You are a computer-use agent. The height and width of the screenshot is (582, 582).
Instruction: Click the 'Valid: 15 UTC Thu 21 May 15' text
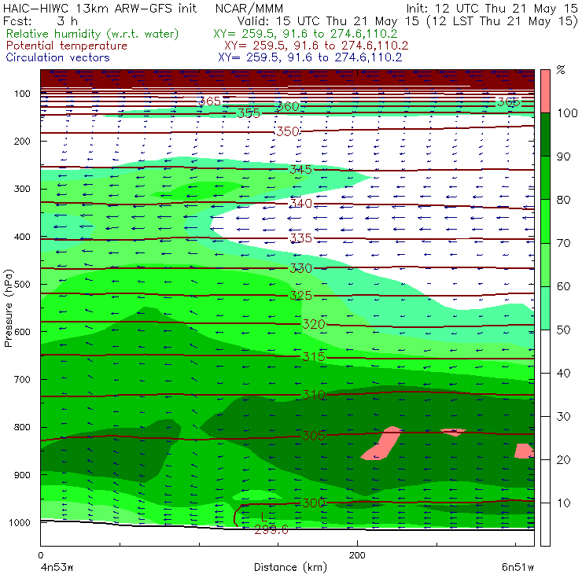click(x=328, y=21)
